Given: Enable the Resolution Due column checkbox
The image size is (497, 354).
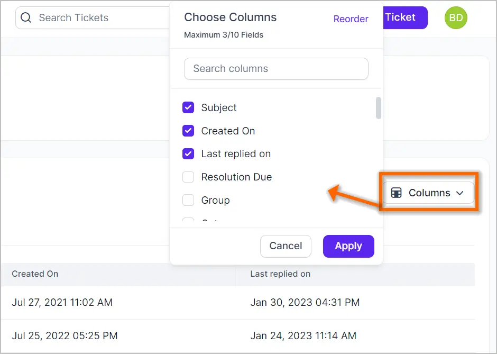Looking at the screenshot, I should tap(188, 177).
